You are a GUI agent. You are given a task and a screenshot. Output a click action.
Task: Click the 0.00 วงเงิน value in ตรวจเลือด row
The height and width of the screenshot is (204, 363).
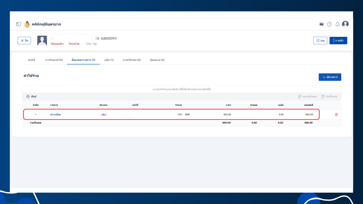point(281,115)
